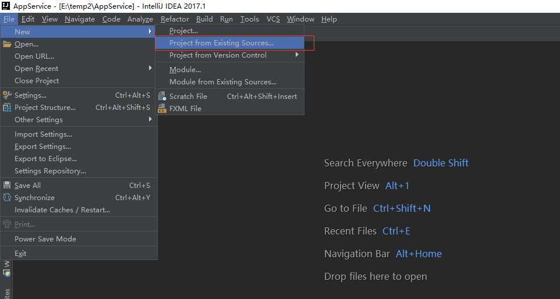Choose Save All menu entry
The width and height of the screenshot is (560, 299).
78,185
